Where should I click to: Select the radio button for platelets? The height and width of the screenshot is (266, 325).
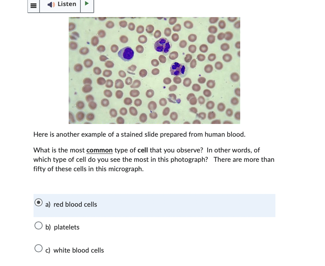point(39,225)
